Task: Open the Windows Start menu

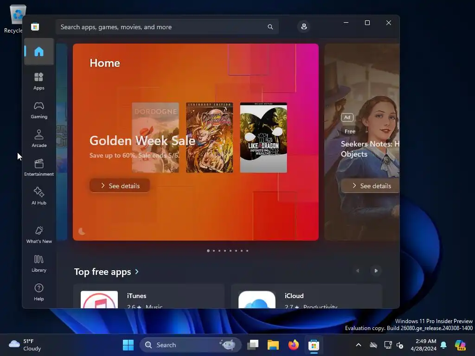Action: [x=128, y=345]
